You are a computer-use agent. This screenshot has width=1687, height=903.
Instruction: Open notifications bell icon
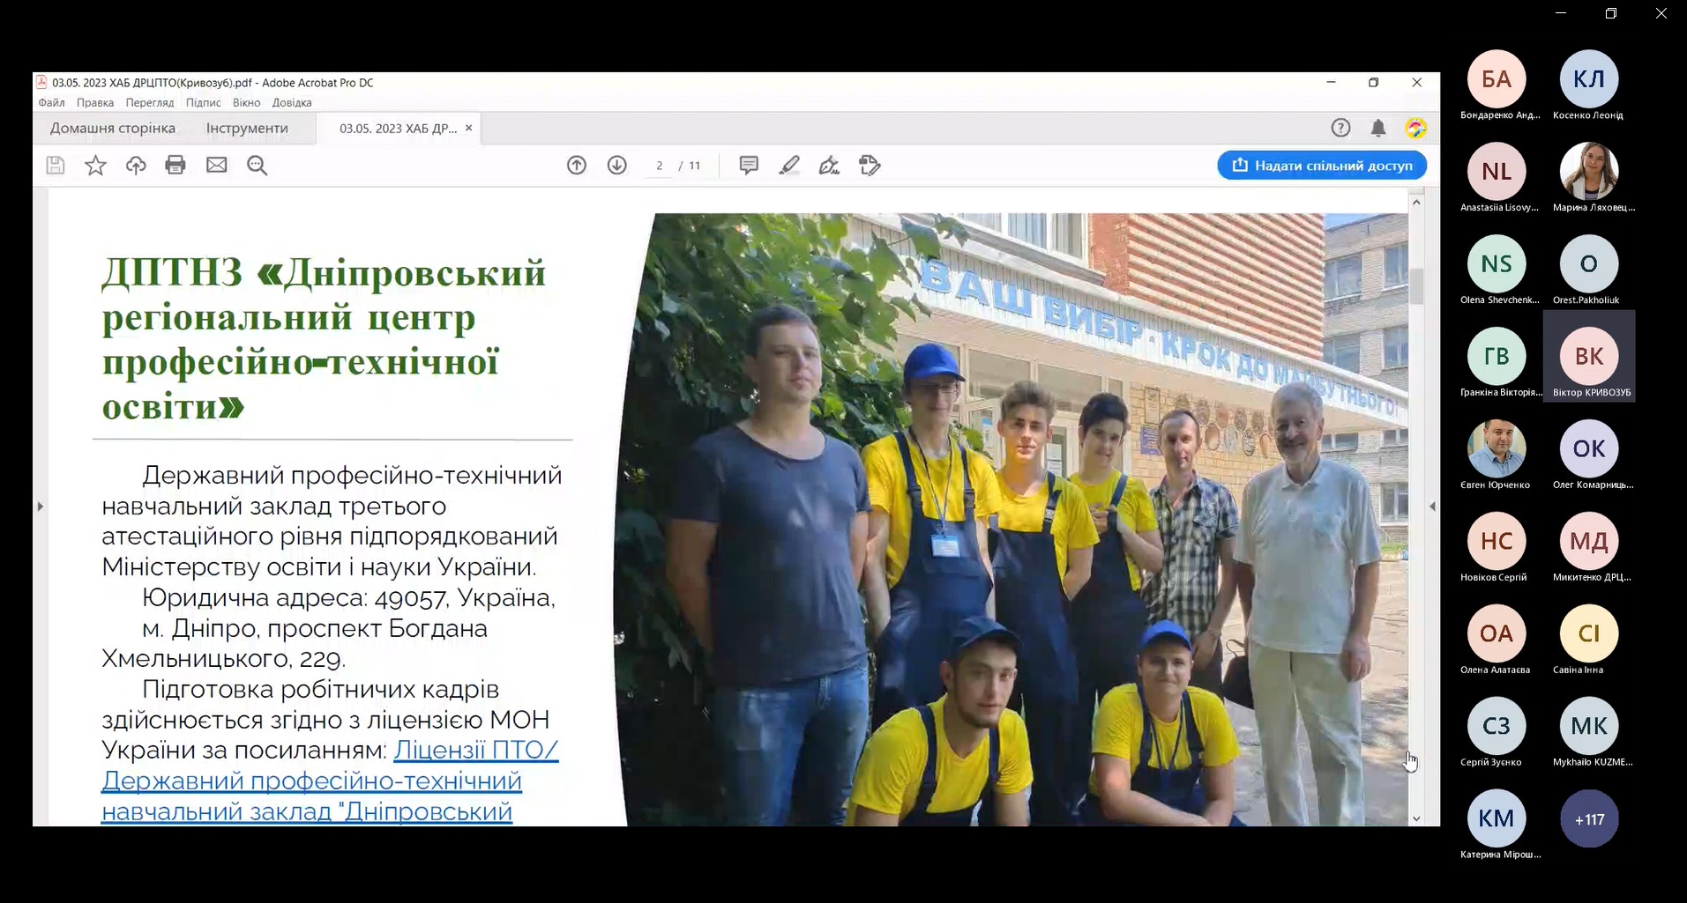point(1378,129)
